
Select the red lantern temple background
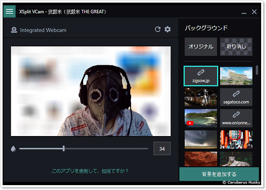tap(236, 139)
